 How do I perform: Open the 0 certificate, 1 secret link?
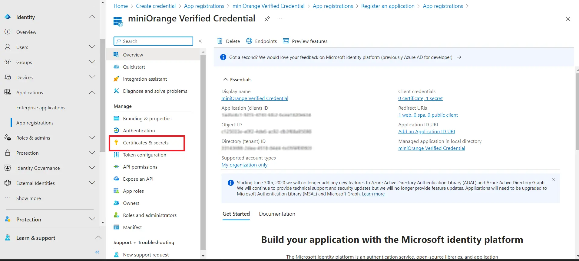click(420, 98)
